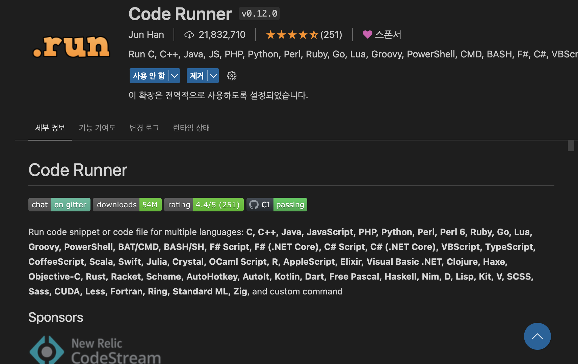Image resolution: width=578 pixels, height=364 pixels.
Task: Click the Code Runner extension title
Action: 180,14
